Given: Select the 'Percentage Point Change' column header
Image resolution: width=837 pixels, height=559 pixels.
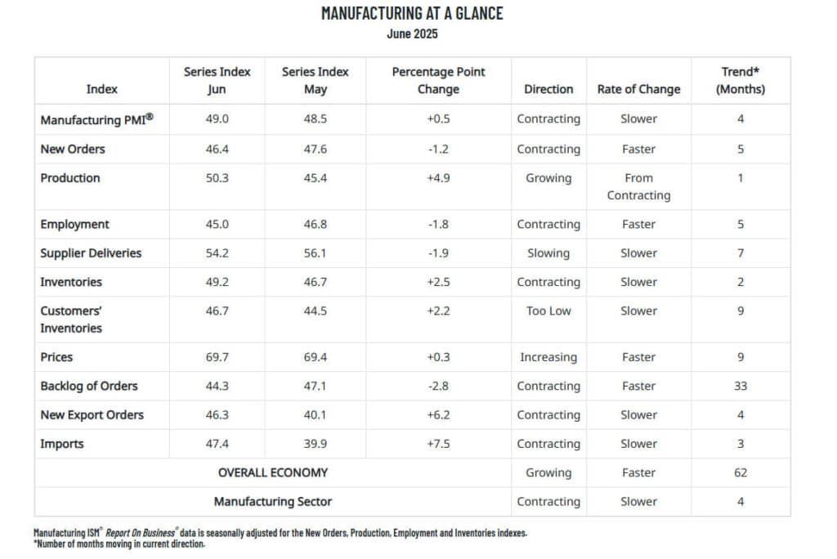Looking at the screenshot, I should point(438,80).
